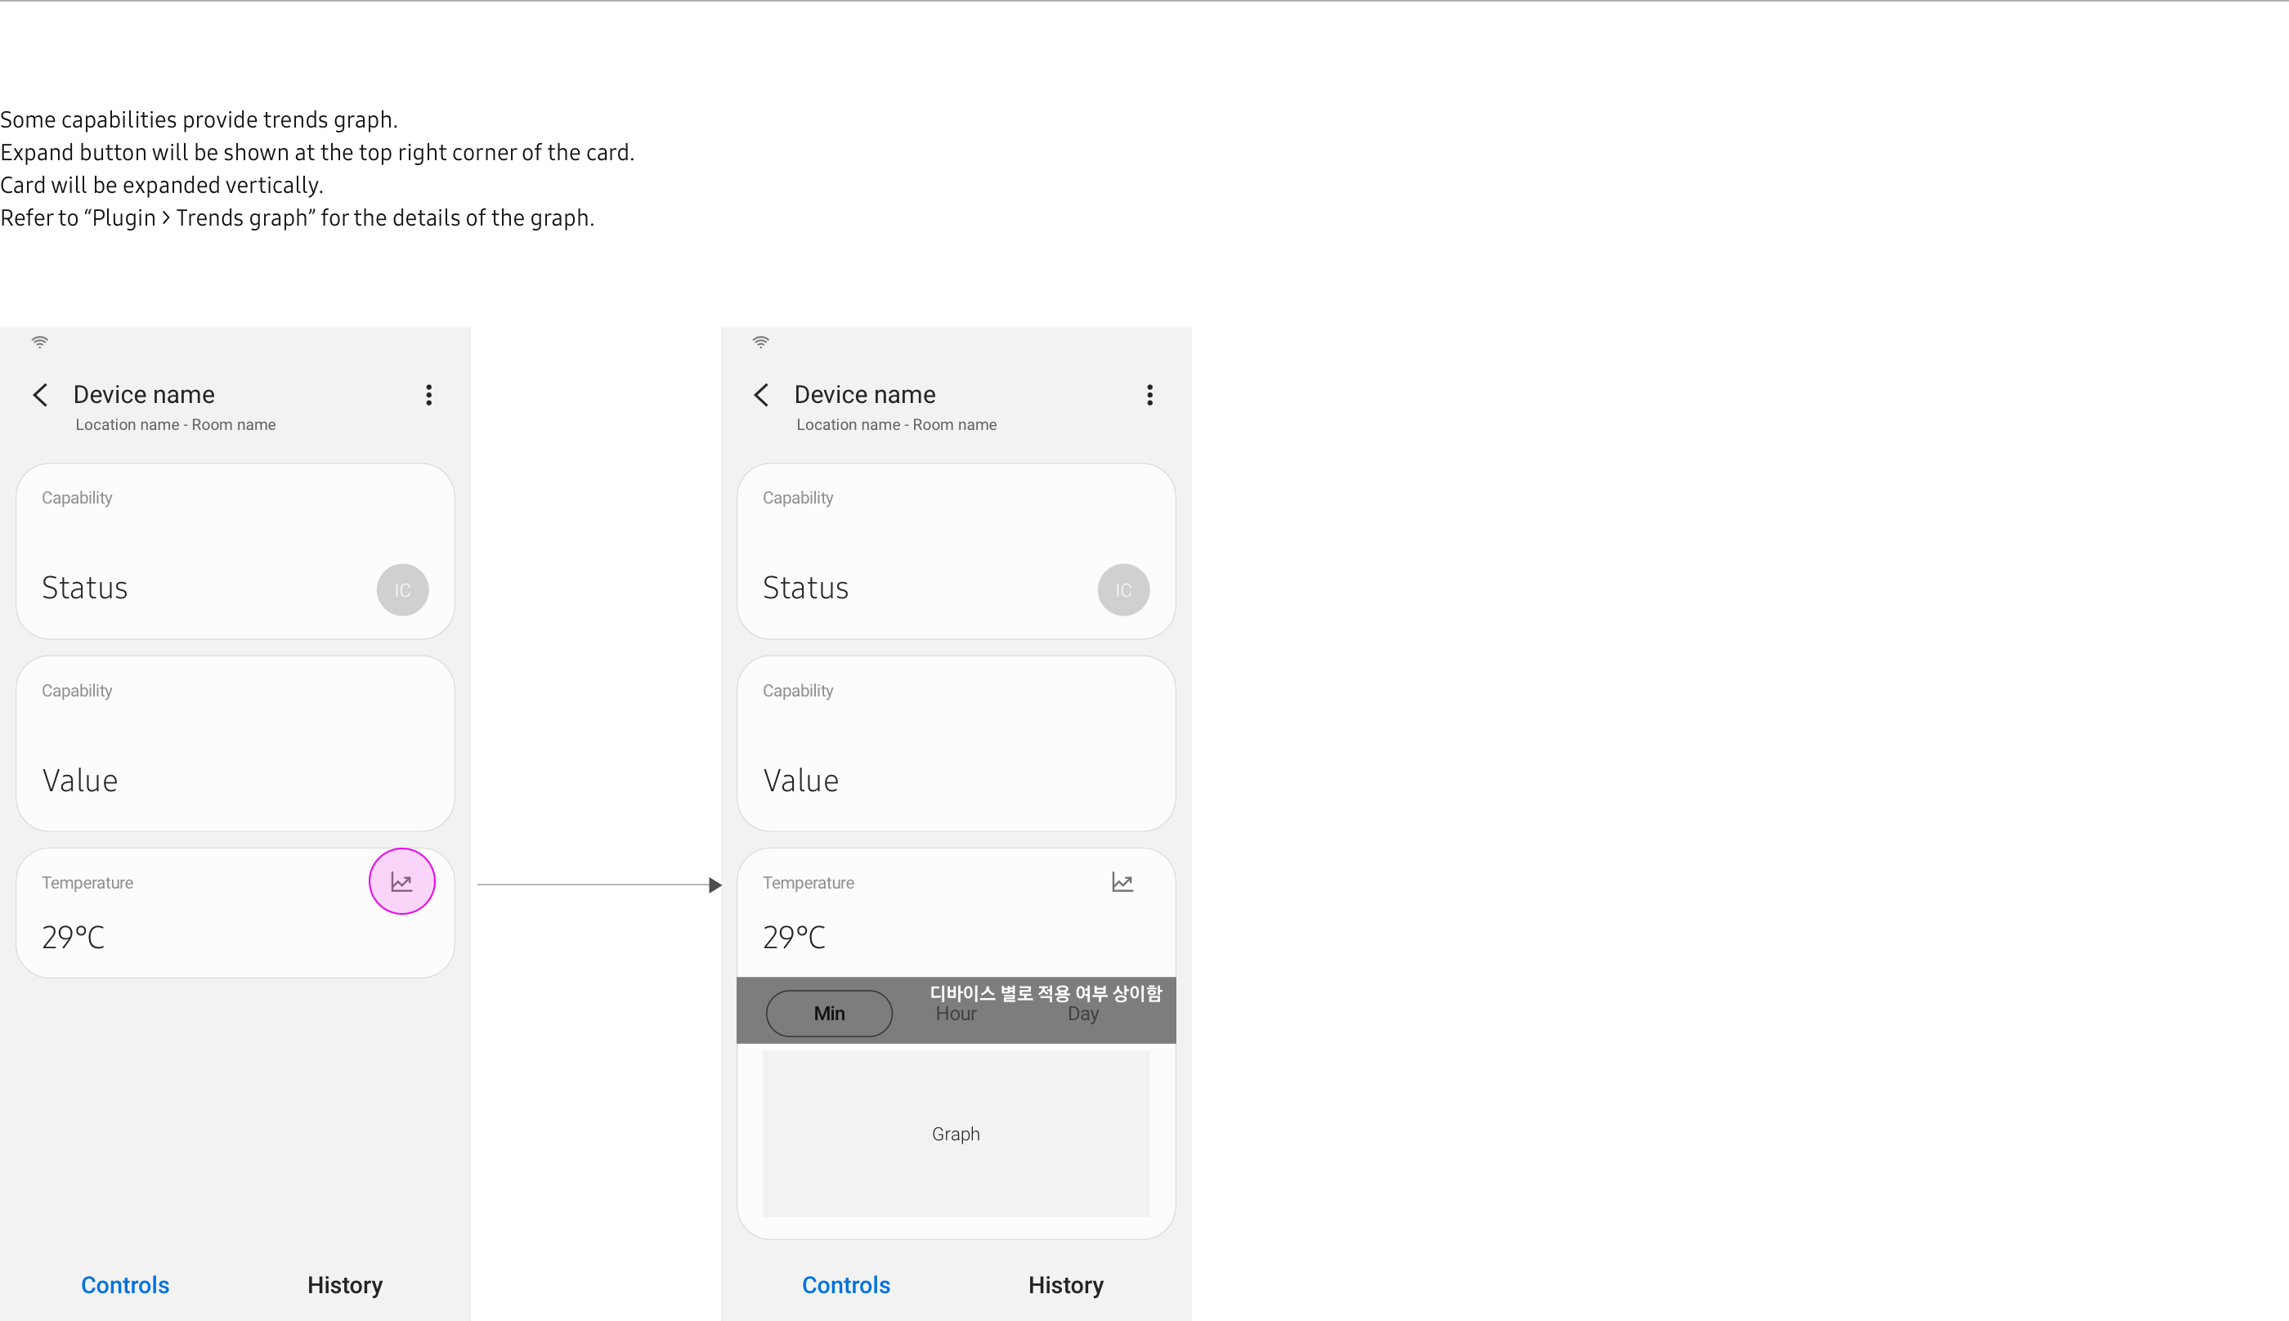
Task: Expand the highlighted Temperature trends graph
Action: click(x=402, y=881)
